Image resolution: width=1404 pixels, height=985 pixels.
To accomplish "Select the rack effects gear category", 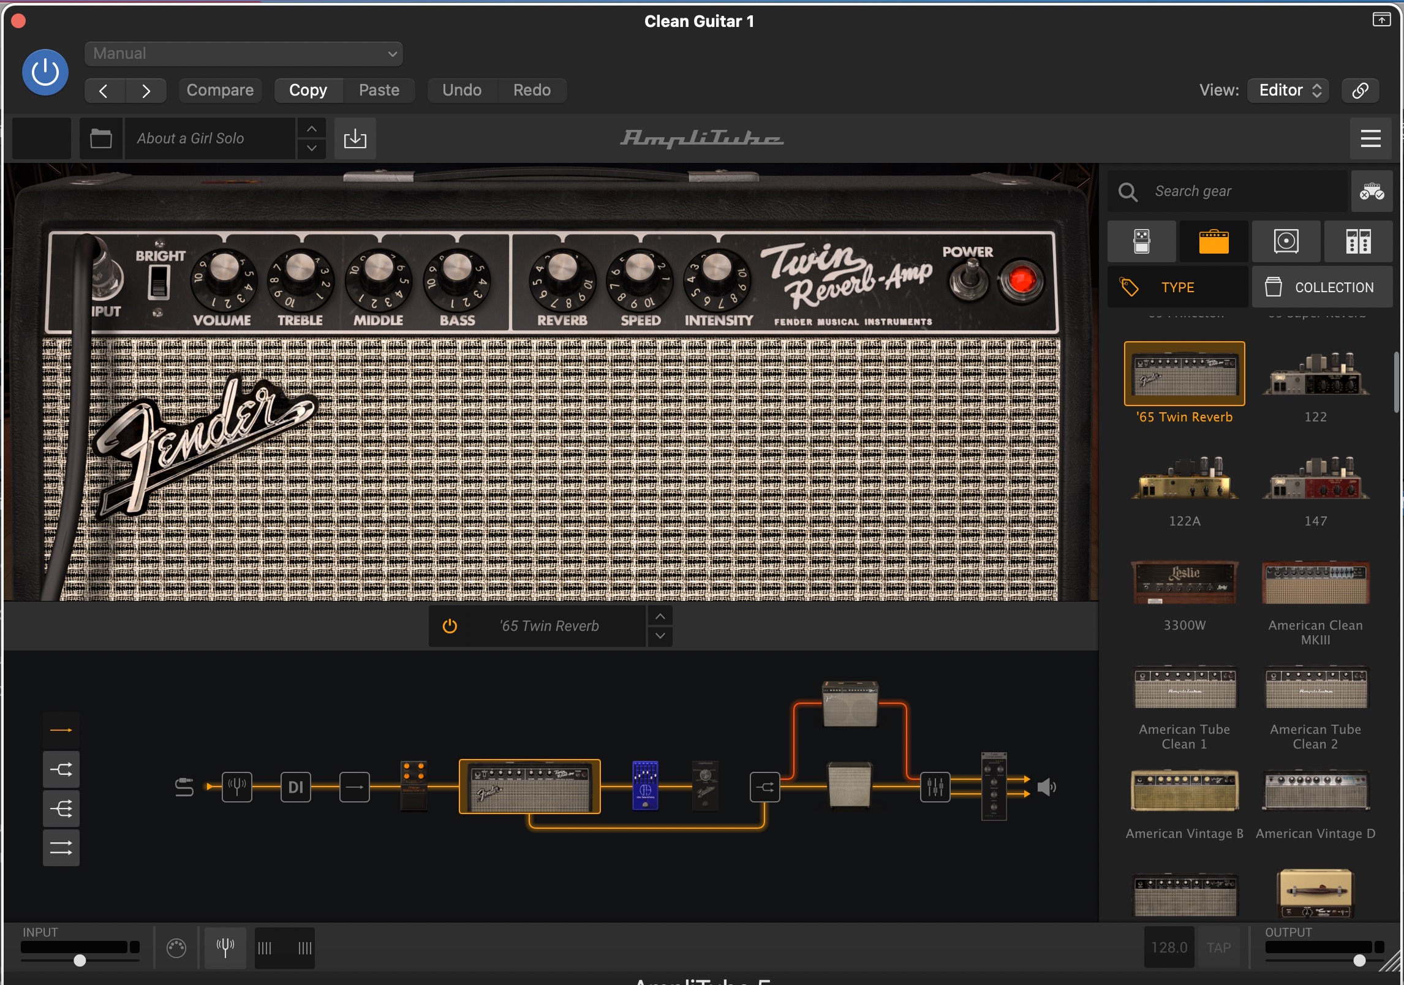I will pos(1359,241).
